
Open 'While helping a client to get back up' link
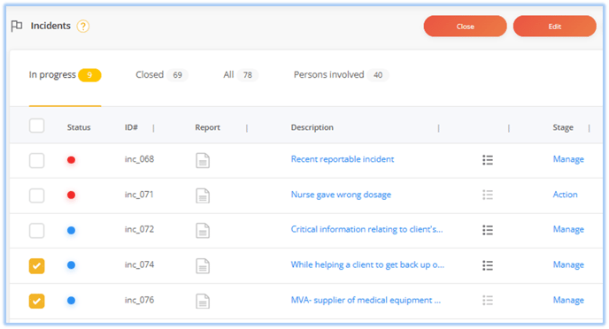[x=367, y=264]
